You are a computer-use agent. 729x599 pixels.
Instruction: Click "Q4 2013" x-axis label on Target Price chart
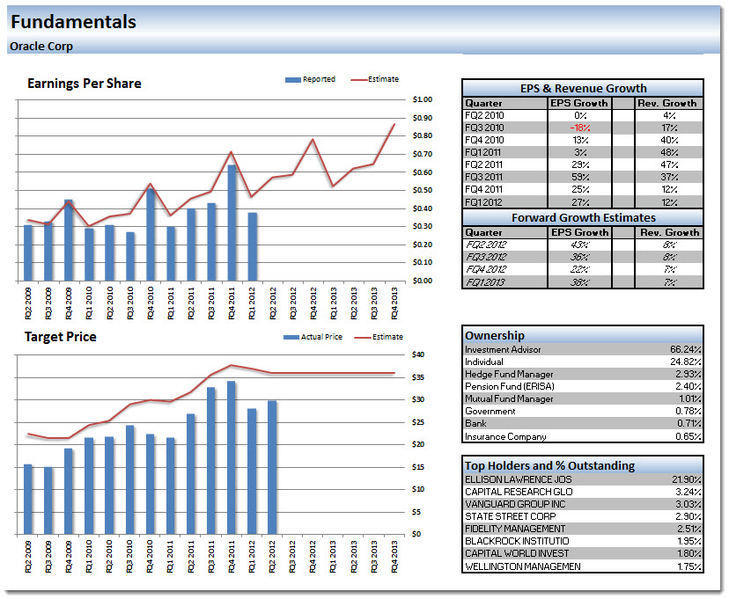394,556
